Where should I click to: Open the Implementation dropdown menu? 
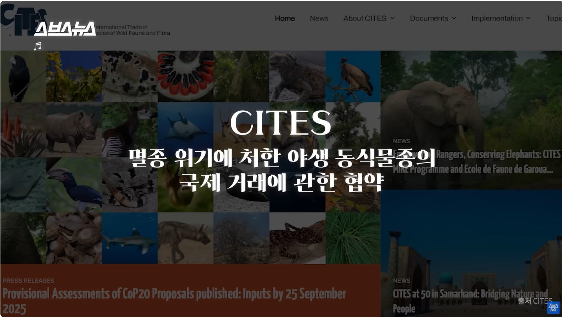pyautogui.click(x=501, y=18)
